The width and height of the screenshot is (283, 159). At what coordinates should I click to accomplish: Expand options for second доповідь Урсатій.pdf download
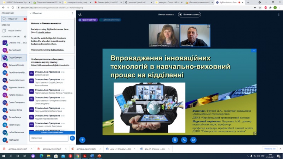pos(66,149)
